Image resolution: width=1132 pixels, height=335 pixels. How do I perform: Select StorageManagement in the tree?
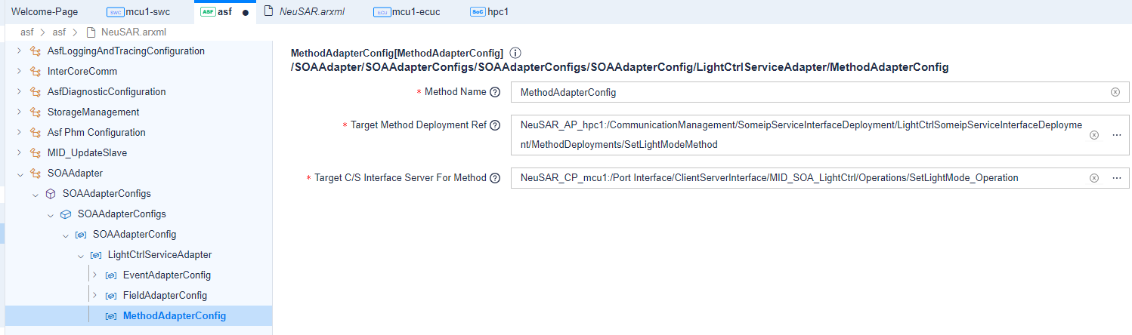pyautogui.click(x=93, y=112)
